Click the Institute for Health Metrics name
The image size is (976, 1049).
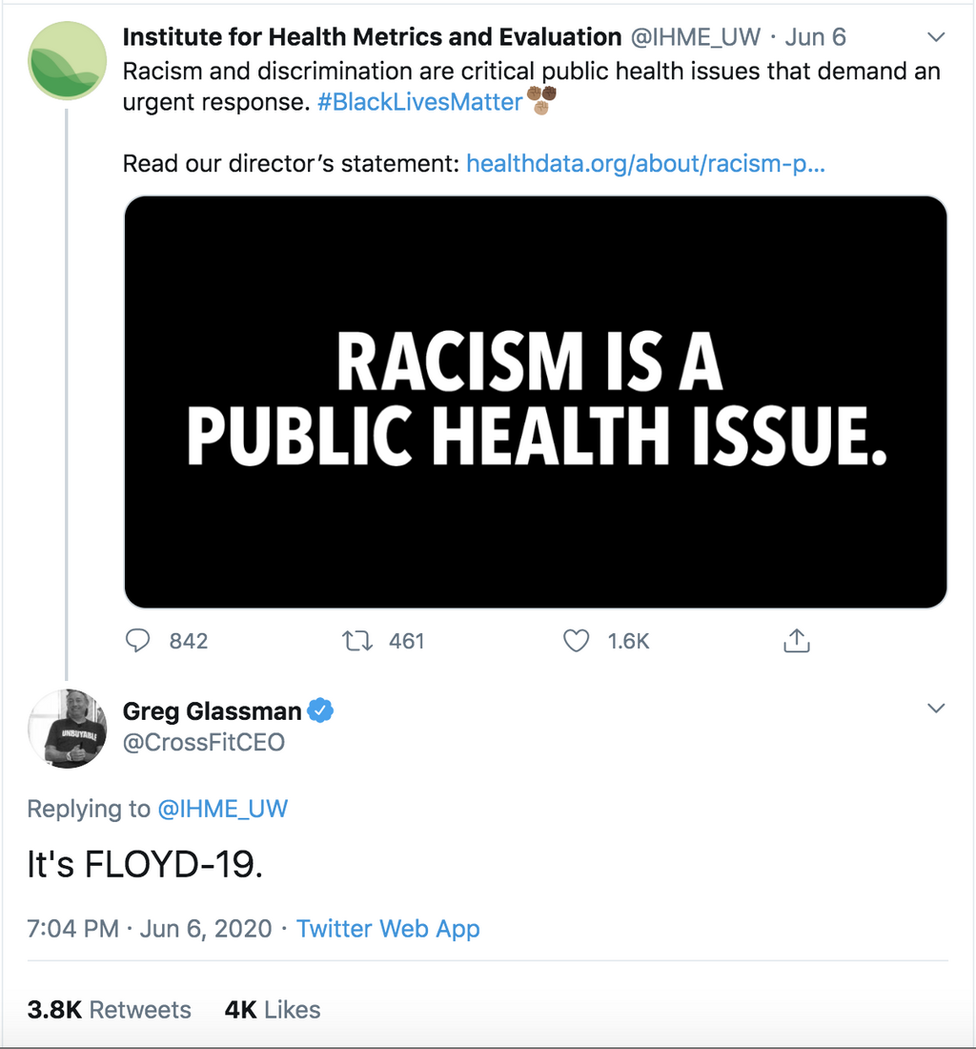point(369,36)
